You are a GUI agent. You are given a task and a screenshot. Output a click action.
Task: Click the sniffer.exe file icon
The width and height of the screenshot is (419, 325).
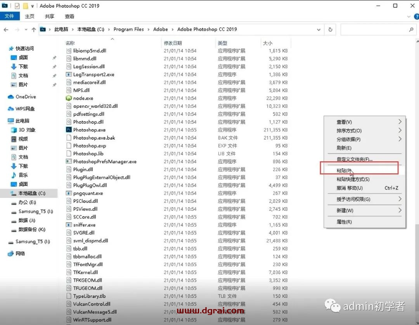click(69, 225)
